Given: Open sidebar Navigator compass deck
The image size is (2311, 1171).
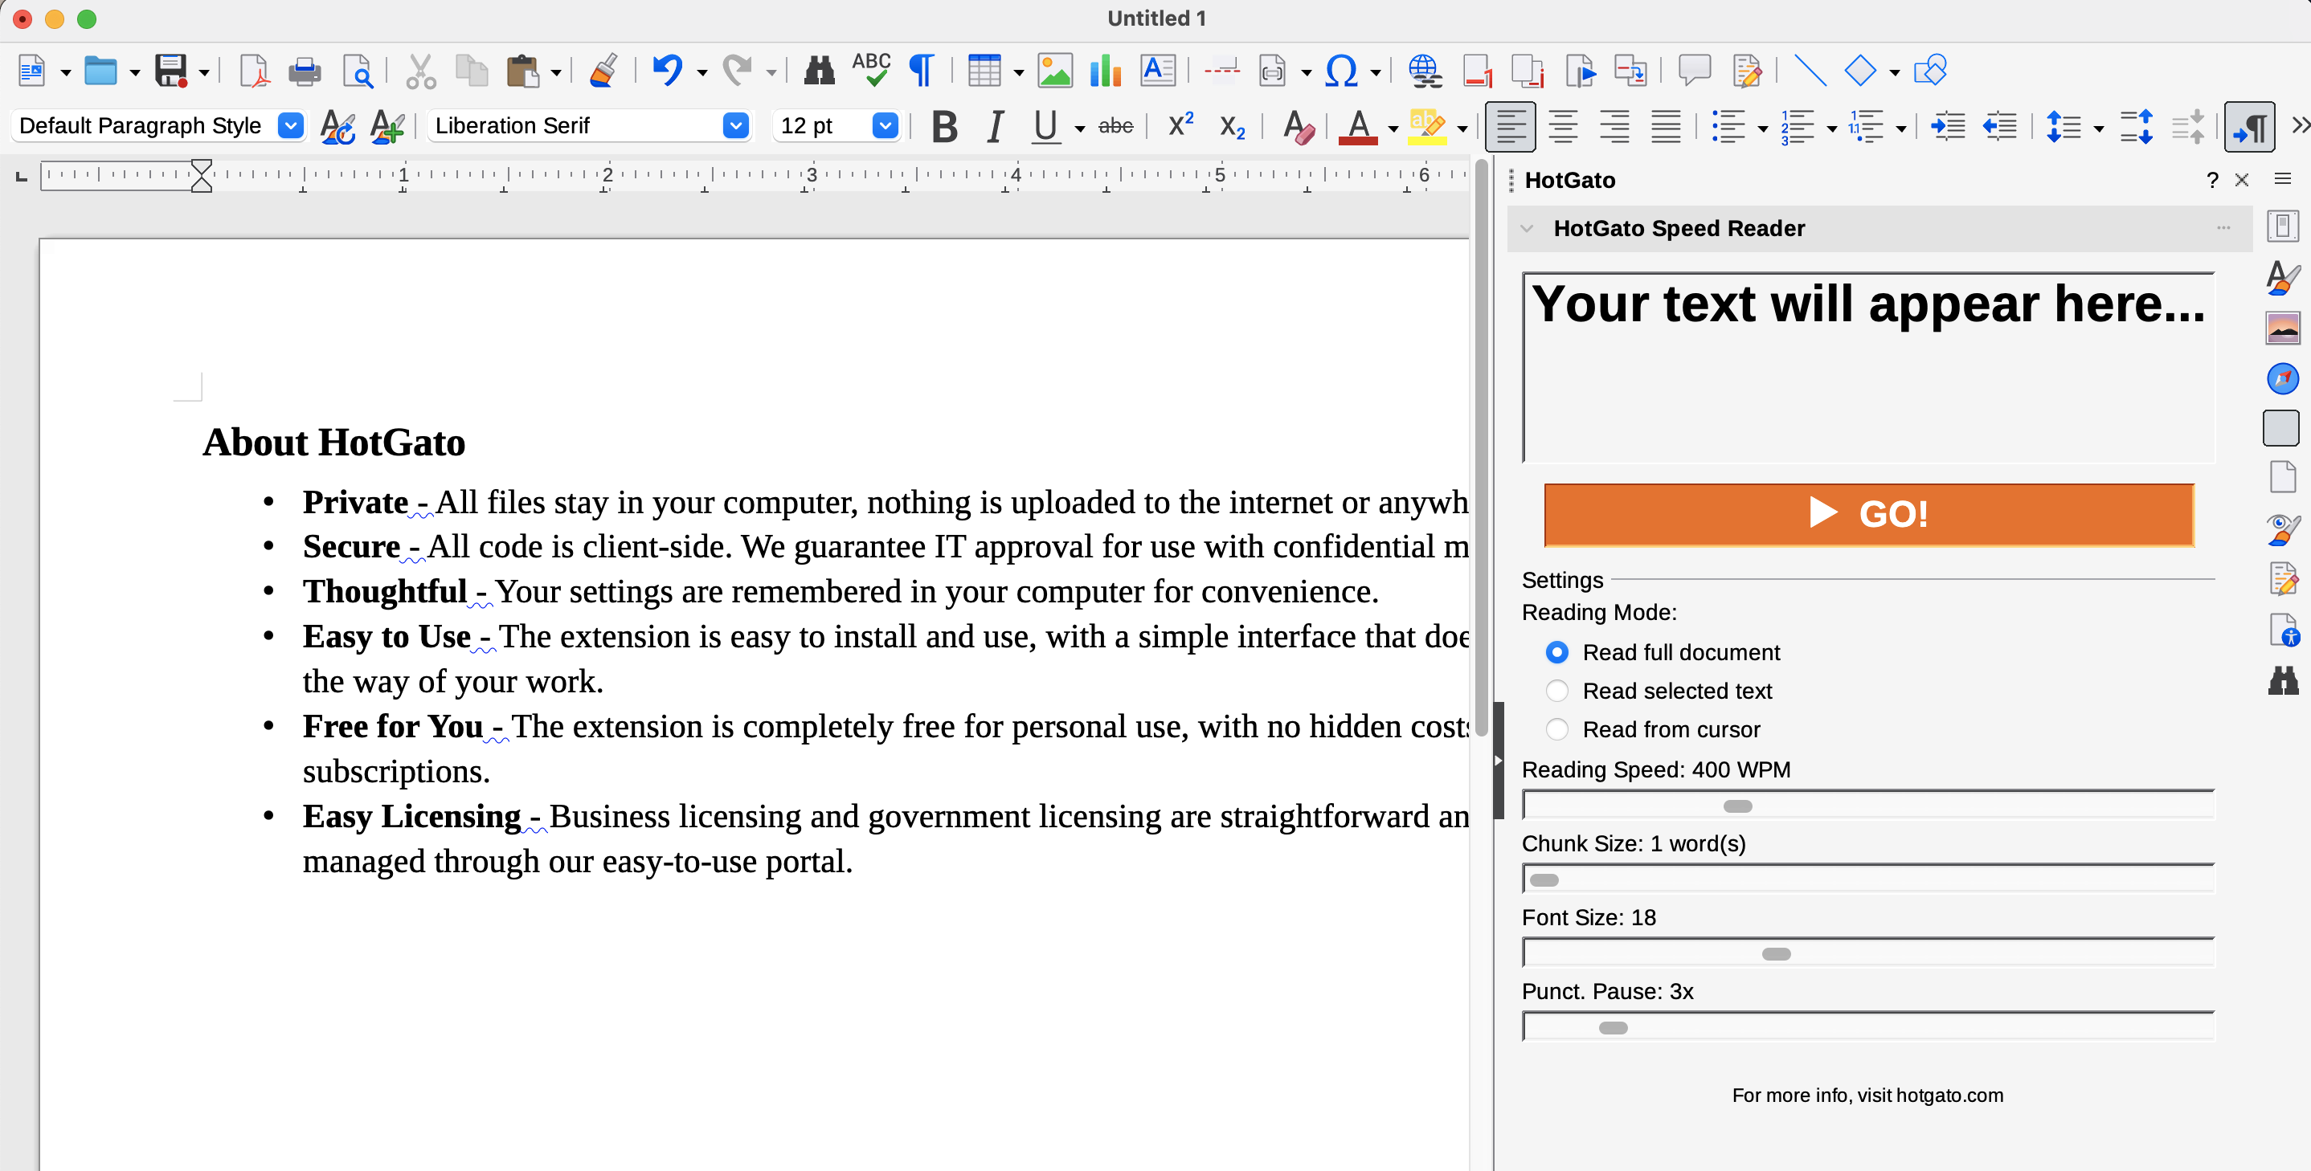Looking at the screenshot, I should tap(2282, 378).
